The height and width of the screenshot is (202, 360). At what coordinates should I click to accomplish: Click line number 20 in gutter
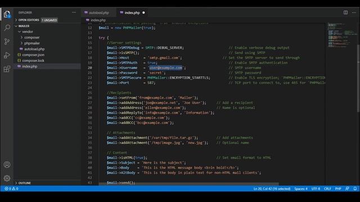tap(90, 67)
